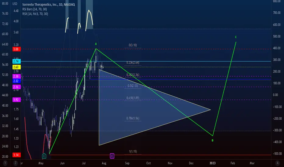This screenshot has width=284, height=167.
Task: Toggle auto scale with the round A button
Action: [278, 163]
